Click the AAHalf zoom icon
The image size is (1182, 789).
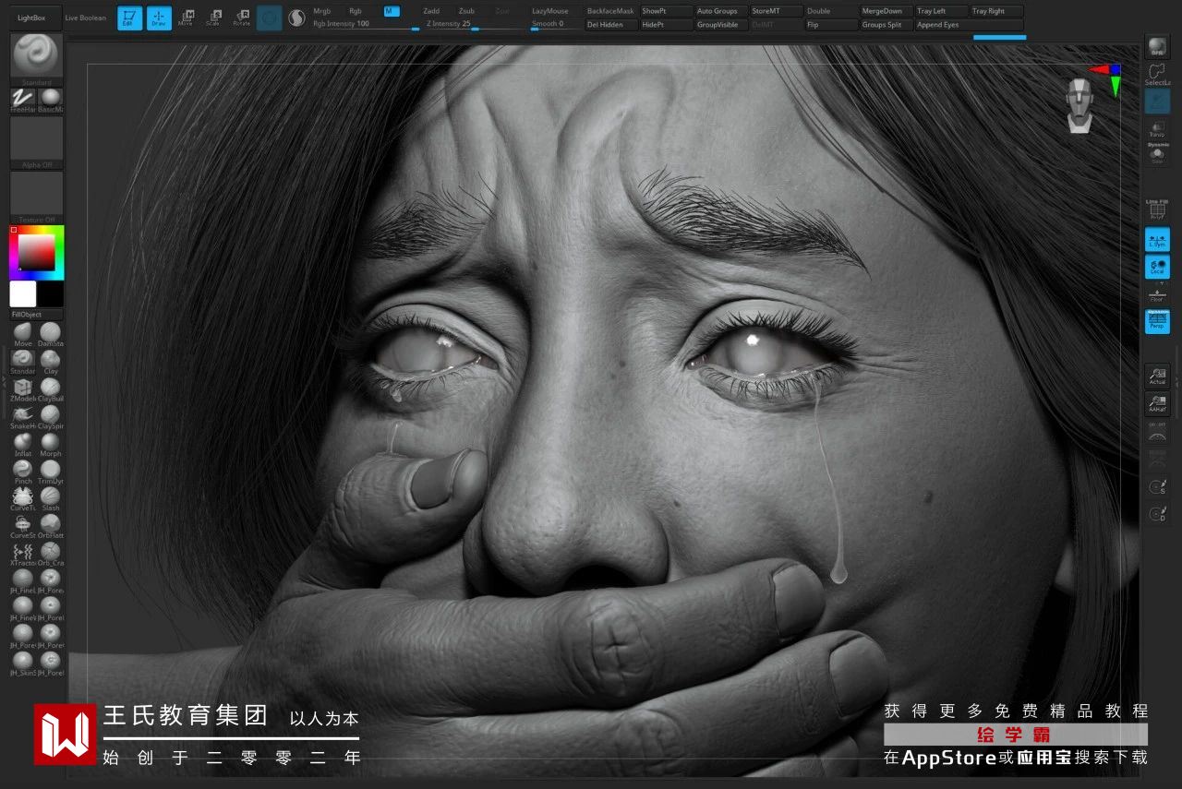tap(1157, 403)
